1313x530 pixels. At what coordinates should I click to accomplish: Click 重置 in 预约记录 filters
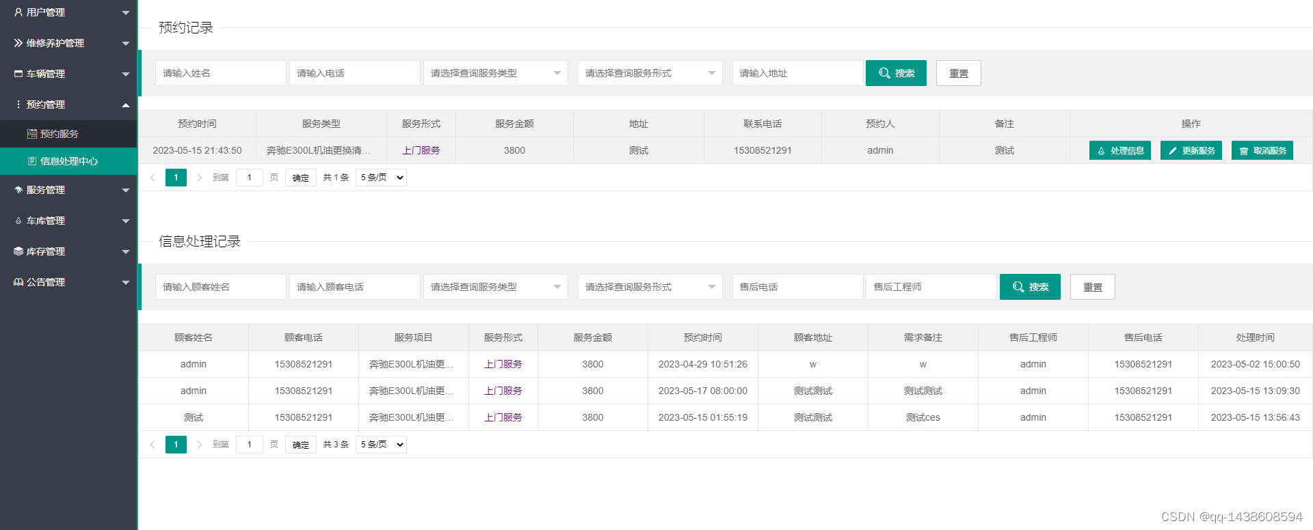coord(959,73)
